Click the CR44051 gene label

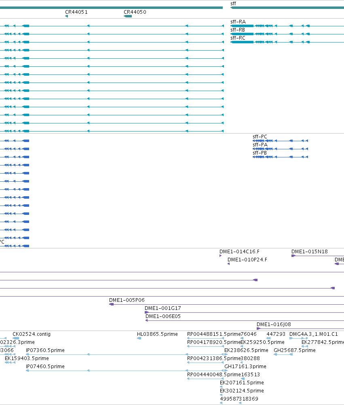click(76, 12)
